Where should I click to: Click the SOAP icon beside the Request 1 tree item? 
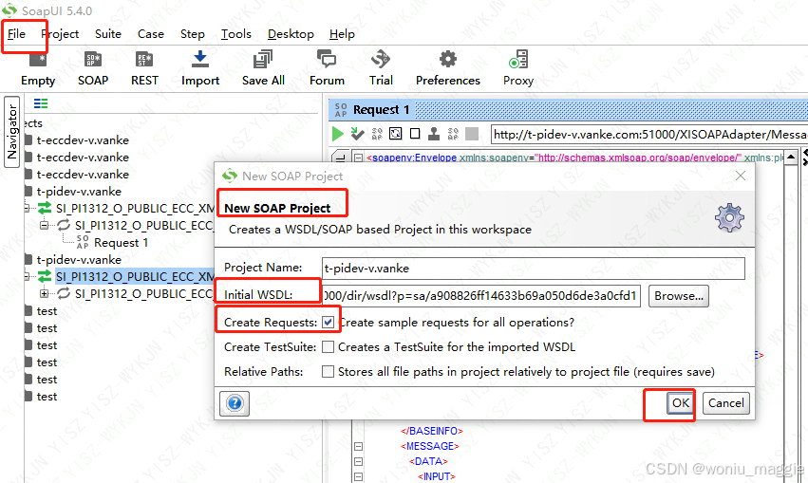pos(83,242)
